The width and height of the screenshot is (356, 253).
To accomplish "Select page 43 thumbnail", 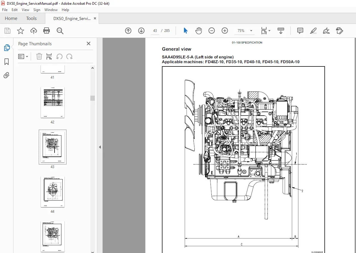I will pyautogui.click(x=52, y=147).
